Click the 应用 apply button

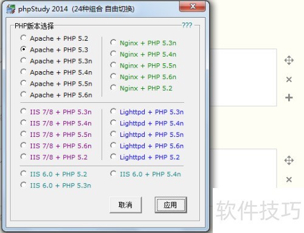pyautogui.click(x=170, y=205)
